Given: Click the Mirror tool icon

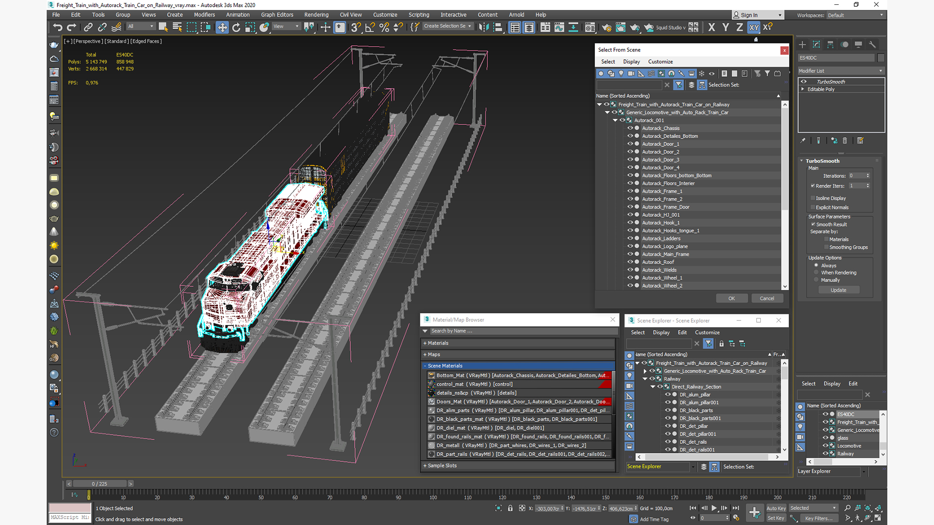Looking at the screenshot, I should [484, 27].
